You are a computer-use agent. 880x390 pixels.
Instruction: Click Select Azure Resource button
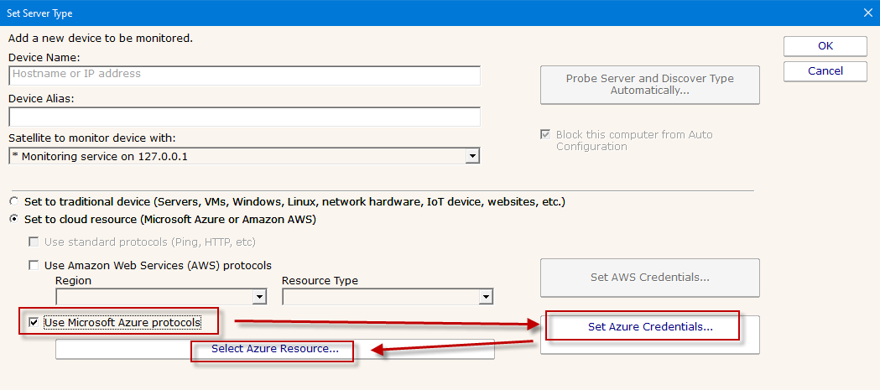pos(274,349)
